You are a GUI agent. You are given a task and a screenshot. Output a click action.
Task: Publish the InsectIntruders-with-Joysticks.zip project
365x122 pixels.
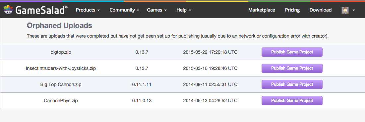[292, 68]
